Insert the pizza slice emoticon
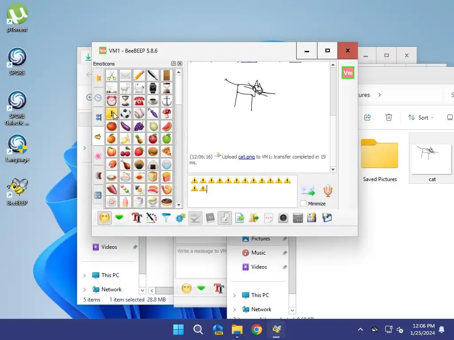Image resolution: width=454 pixels, height=340 pixels. click(x=167, y=151)
